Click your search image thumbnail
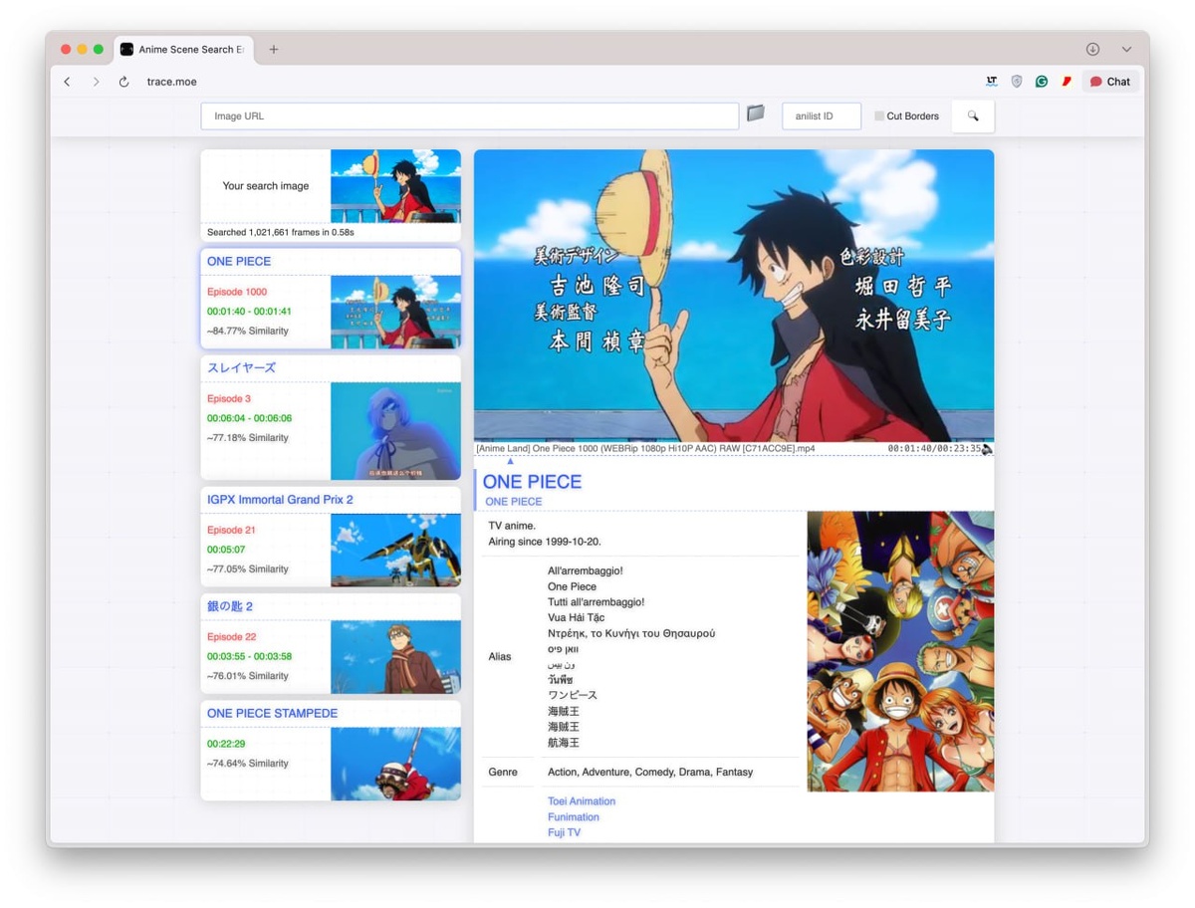Screen dimensions: 1195x908 coord(395,186)
